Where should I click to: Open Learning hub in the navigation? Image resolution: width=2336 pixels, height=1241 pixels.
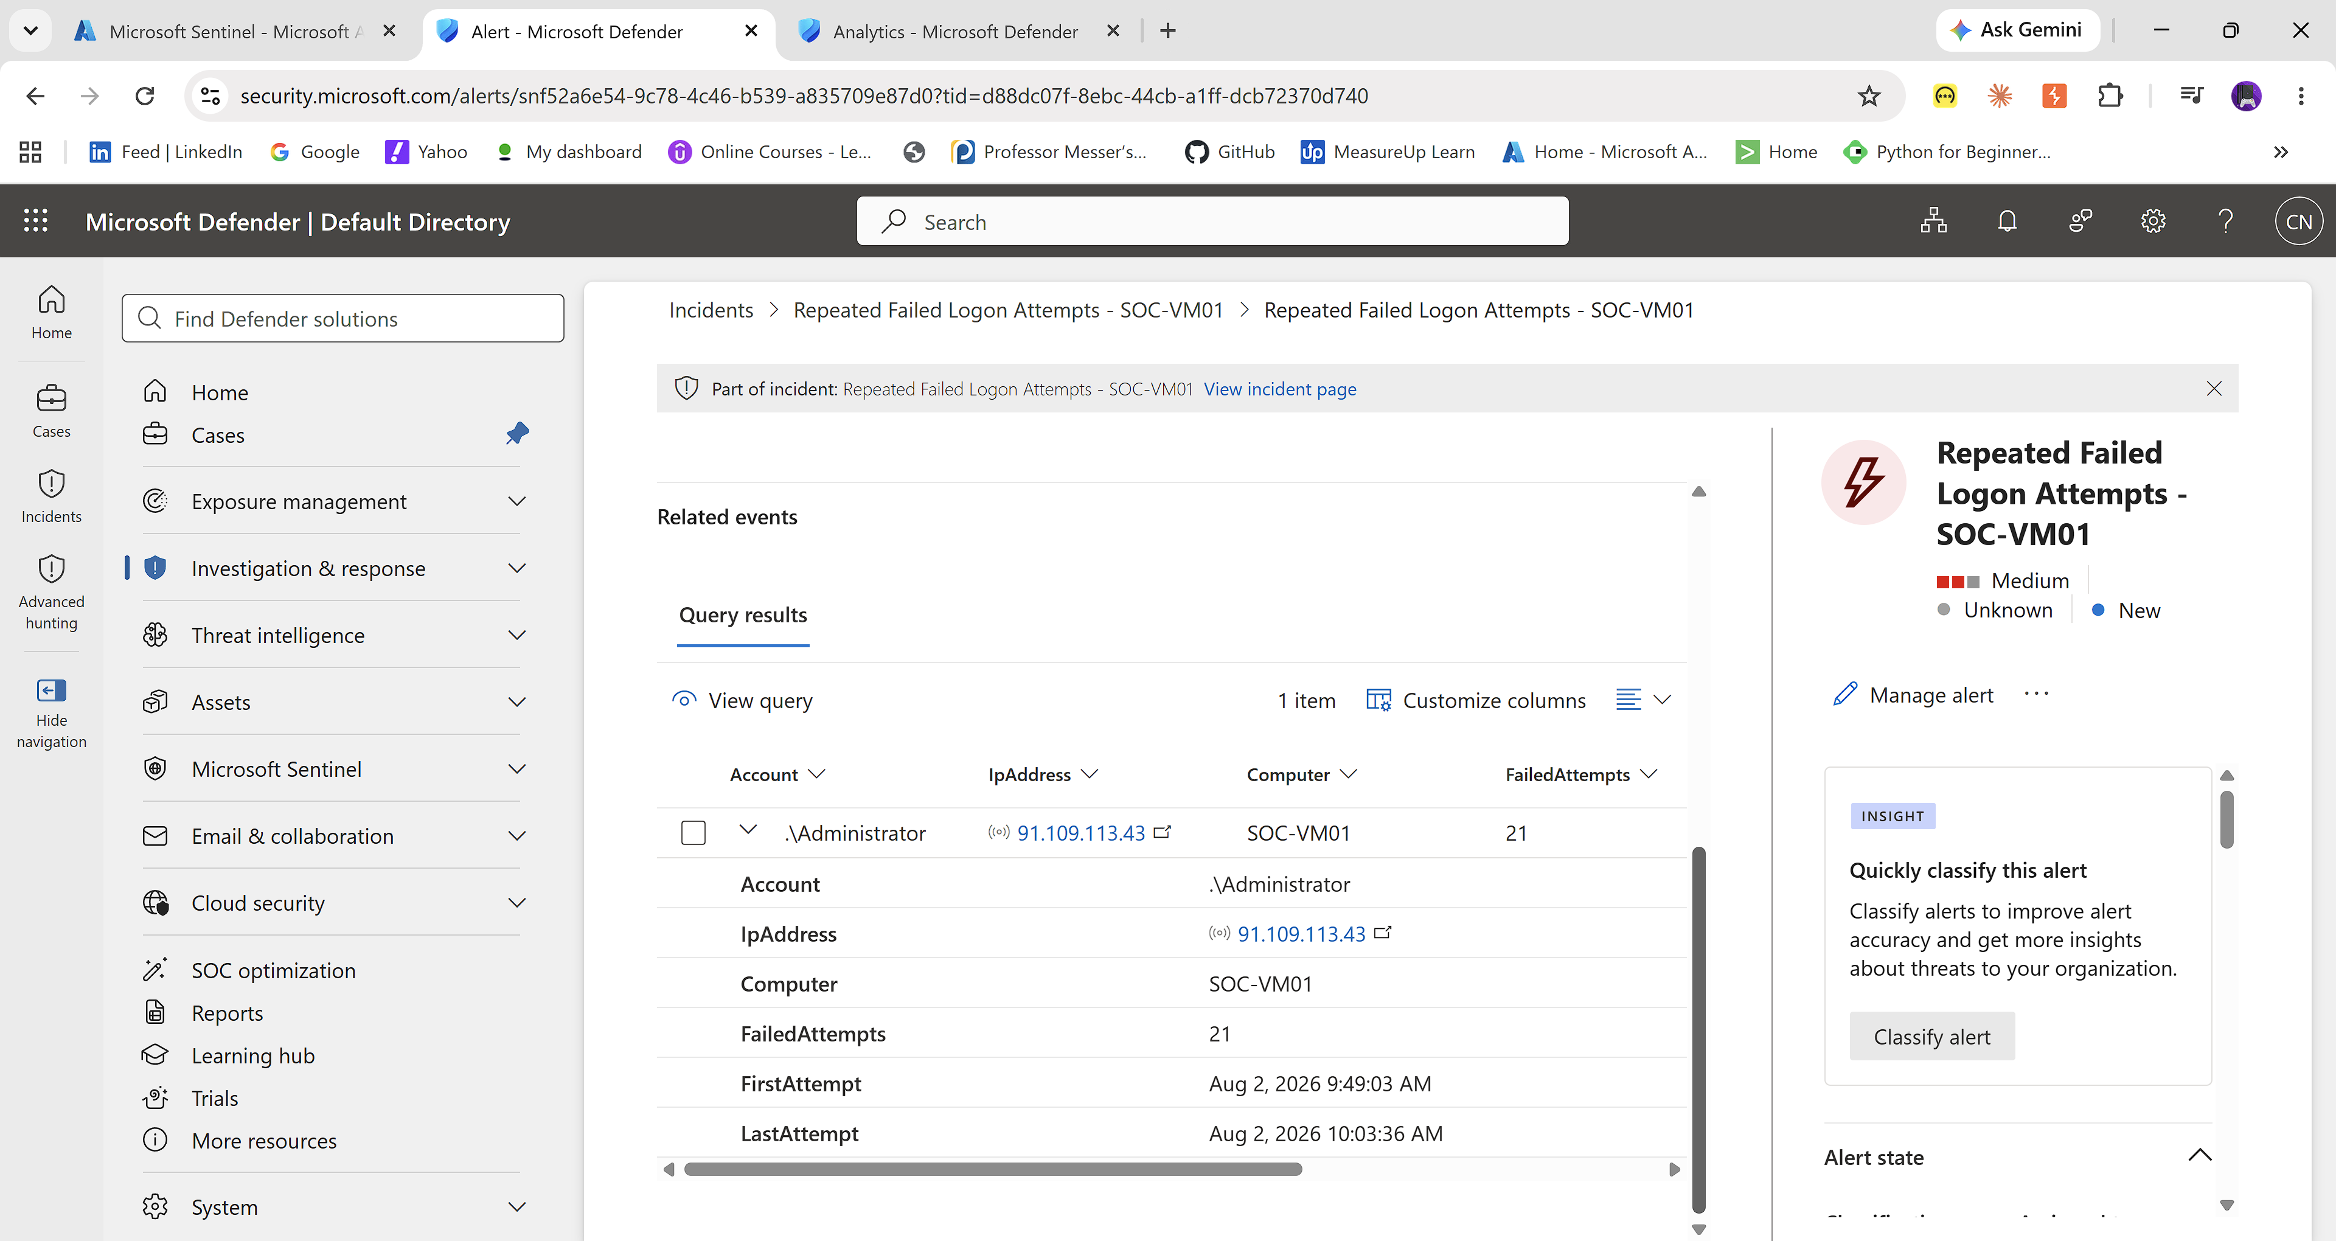coord(252,1055)
